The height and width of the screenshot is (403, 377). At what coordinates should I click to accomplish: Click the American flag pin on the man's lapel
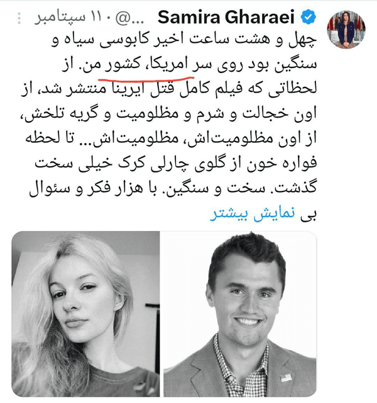pos(287,378)
